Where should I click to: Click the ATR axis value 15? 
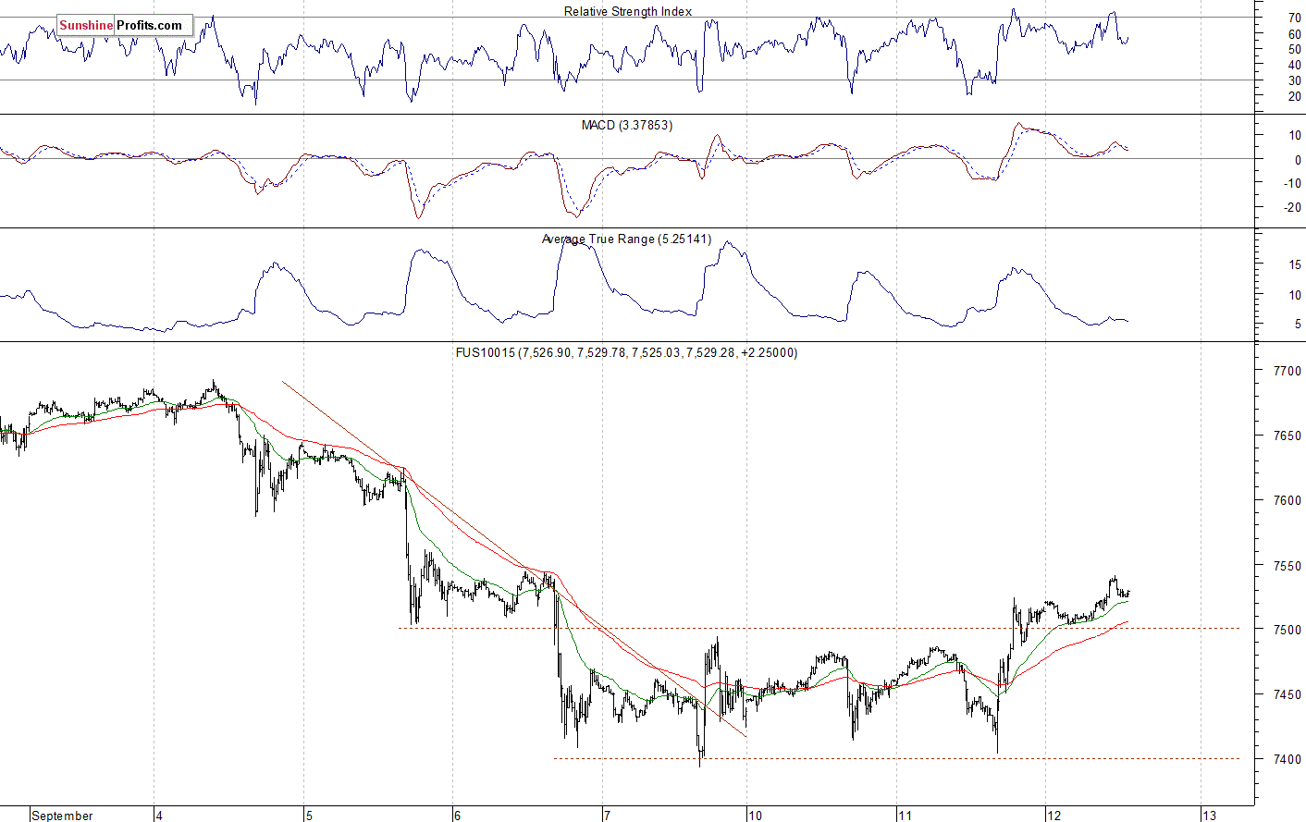pyautogui.click(x=1295, y=264)
